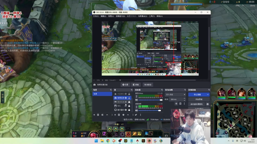Open the 视图(V) menu in OBS
Viewport: 257px width, 144px height.
click(111, 16)
